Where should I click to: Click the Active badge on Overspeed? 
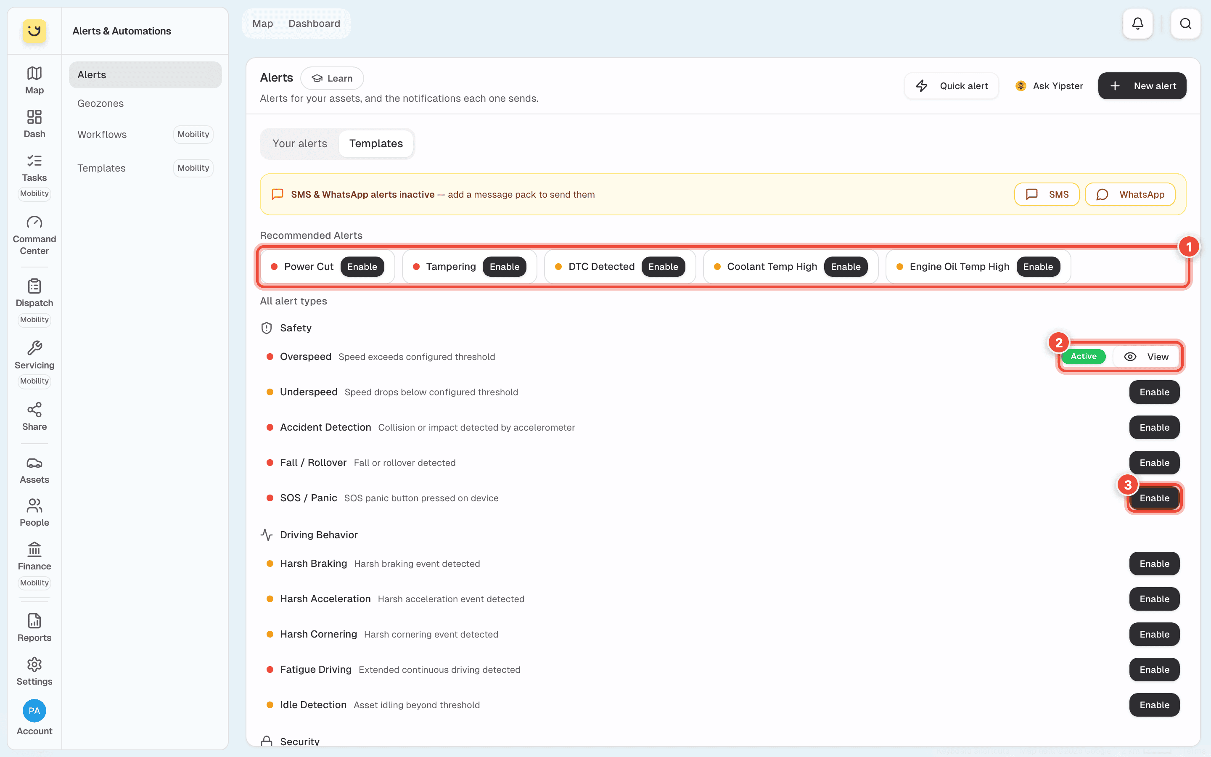tap(1084, 357)
